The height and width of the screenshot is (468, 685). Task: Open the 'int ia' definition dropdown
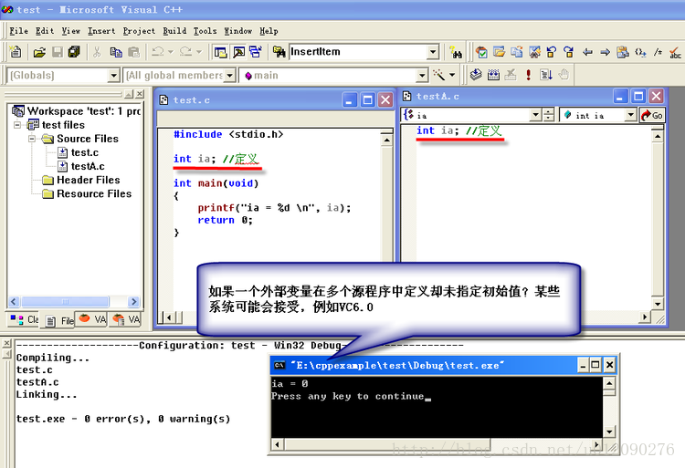[630, 115]
